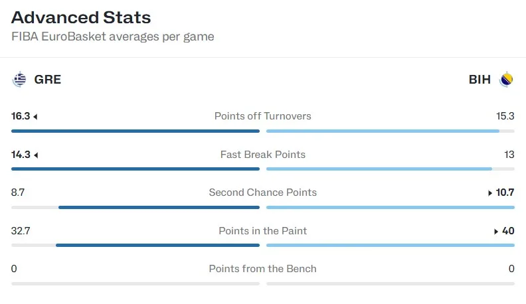526x304 pixels.
Task: Click BIH's Points in the Paint bar
Action: pyautogui.click(x=391, y=246)
